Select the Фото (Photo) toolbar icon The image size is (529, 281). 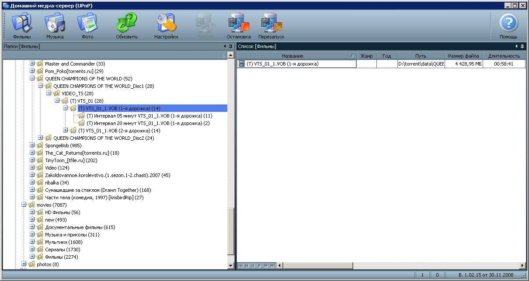coord(87,26)
